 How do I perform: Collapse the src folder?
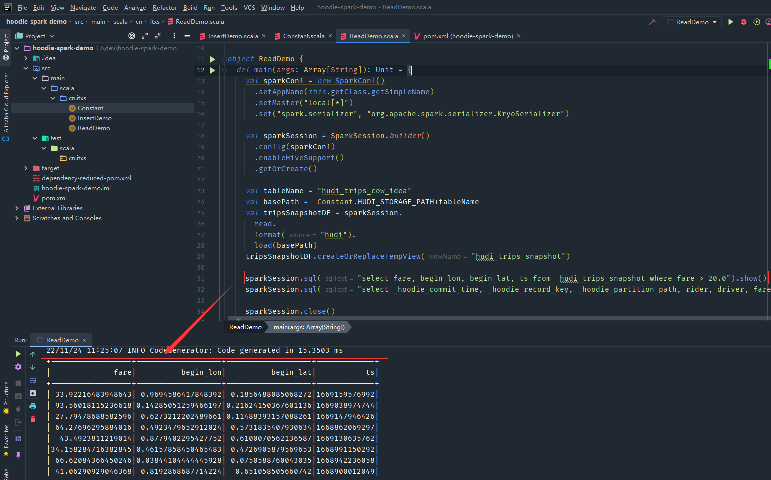(x=26, y=68)
